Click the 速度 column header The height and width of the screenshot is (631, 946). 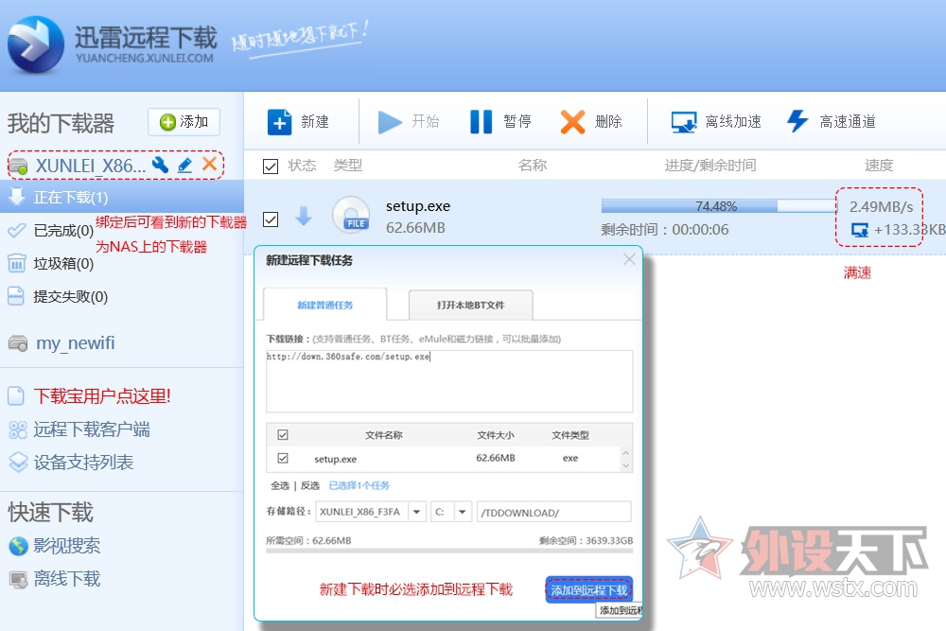click(879, 166)
